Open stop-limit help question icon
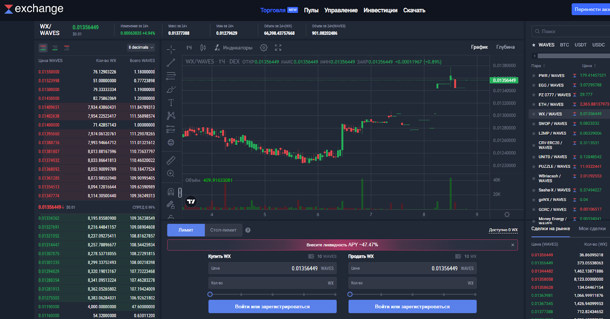 coord(248,230)
